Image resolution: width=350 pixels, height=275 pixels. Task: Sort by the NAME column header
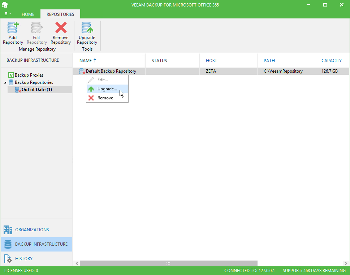(86, 61)
